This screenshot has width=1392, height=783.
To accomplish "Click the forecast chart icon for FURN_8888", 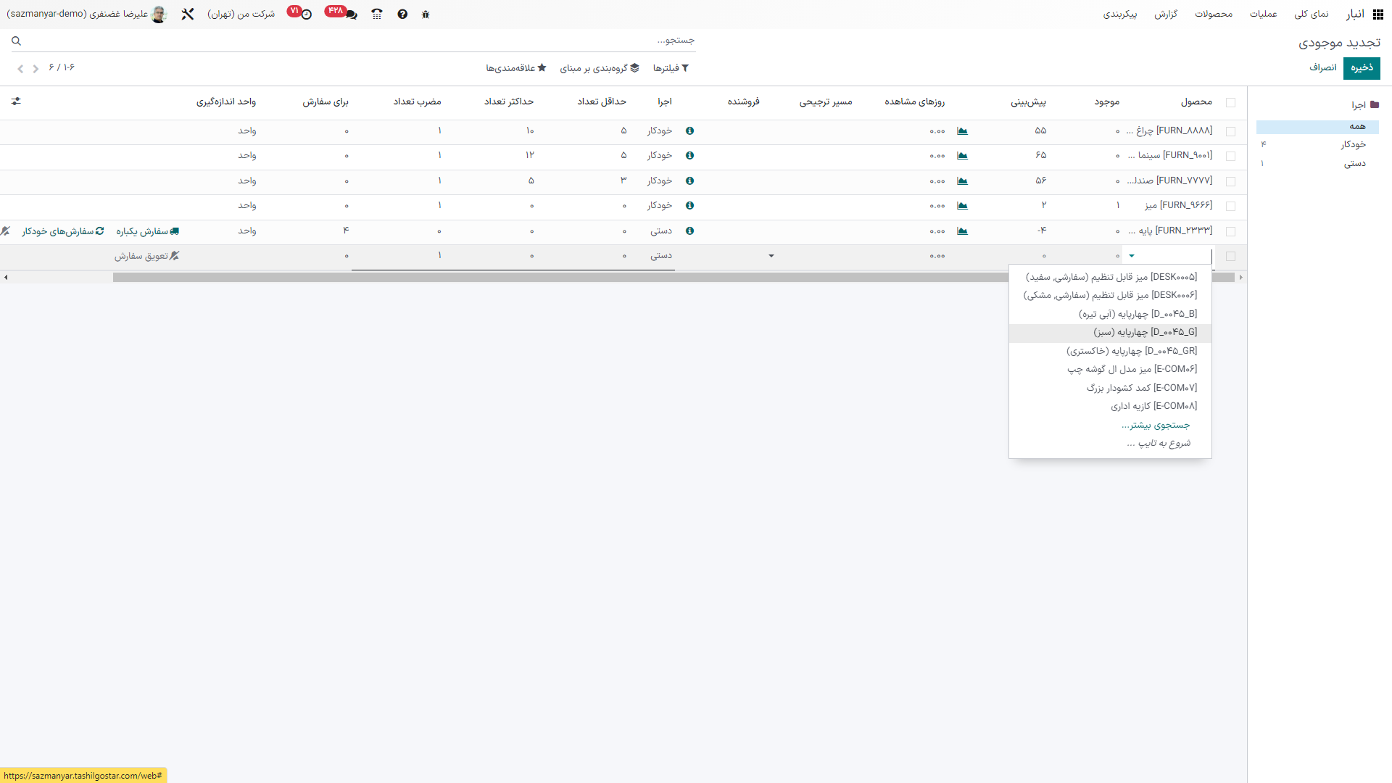I will pyautogui.click(x=962, y=131).
